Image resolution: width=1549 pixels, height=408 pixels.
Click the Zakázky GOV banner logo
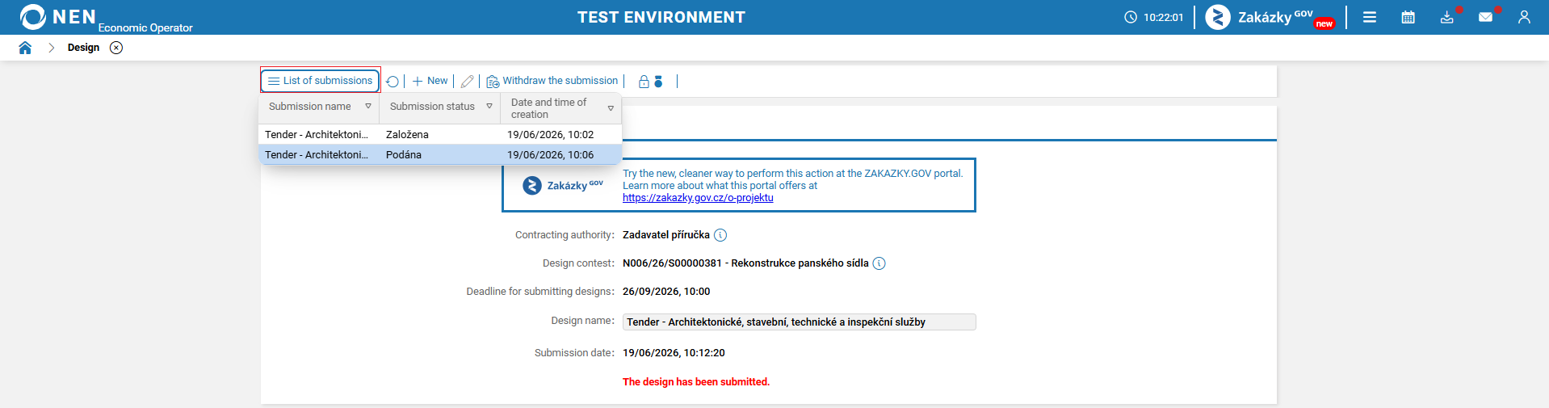pyautogui.click(x=564, y=186)
